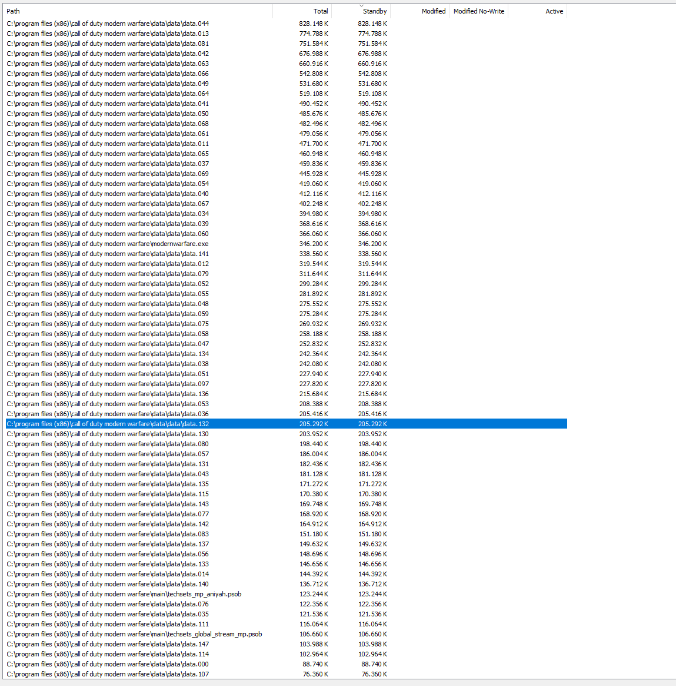Select the techsets_global_stream_mp.psob row

point(287,634)
